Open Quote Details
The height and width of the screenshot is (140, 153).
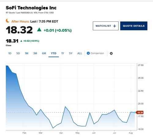point(134,26)
